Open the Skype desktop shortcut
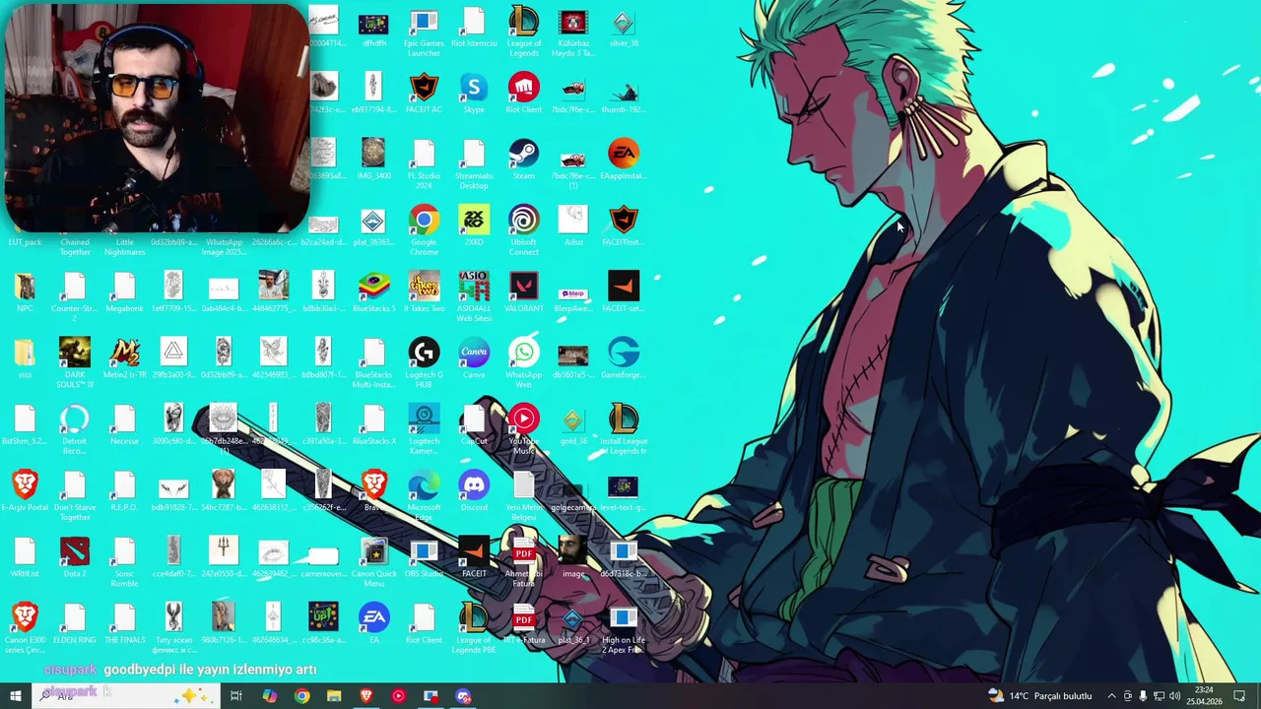The width and height of the screenshot is (1261, 709). pos(474,95)
